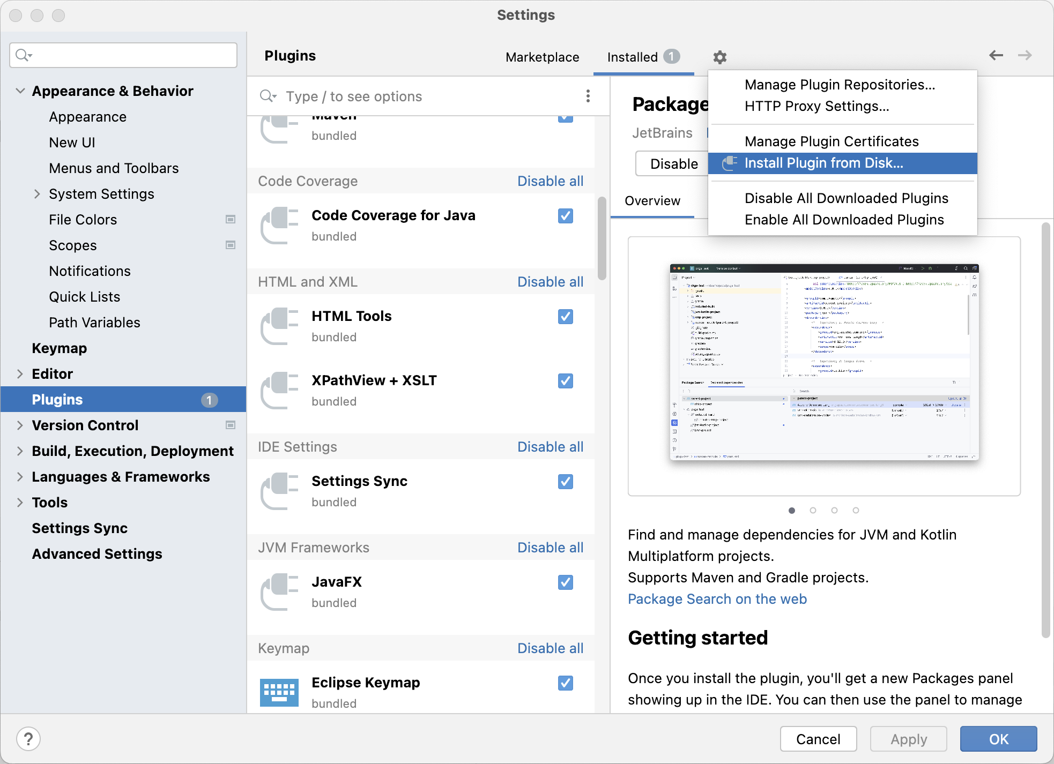
Task: Click the Version Control project-level settings icon
Action: (231, 425)
